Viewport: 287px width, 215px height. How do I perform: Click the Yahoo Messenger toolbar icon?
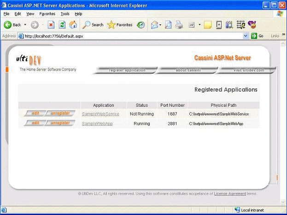252,24
